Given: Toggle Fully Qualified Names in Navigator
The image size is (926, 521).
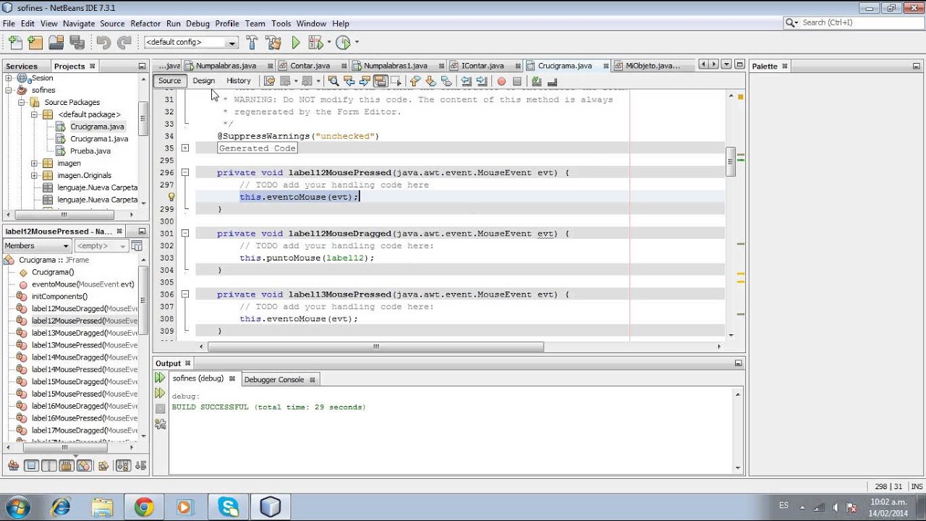Looking at the screenshot, I should pos(103,465).
